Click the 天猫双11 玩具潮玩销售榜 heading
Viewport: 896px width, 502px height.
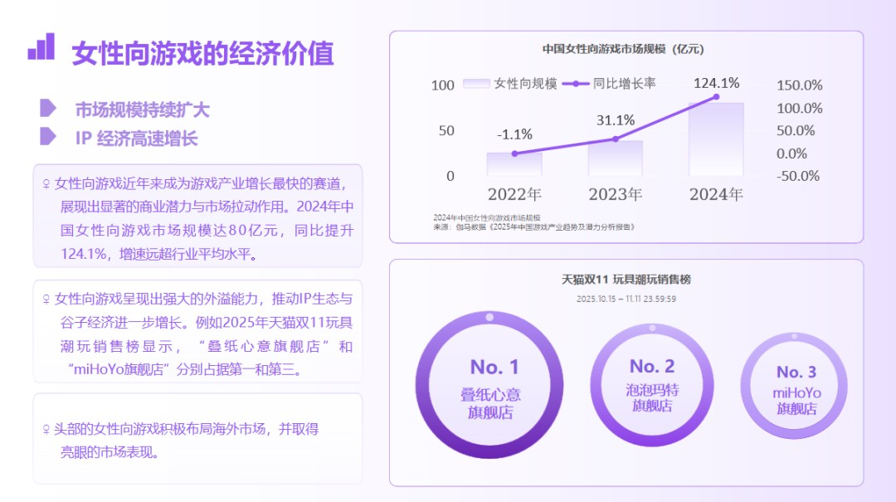(626, 280)
